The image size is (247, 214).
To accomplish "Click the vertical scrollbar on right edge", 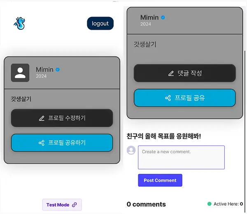I will [245, 131].
